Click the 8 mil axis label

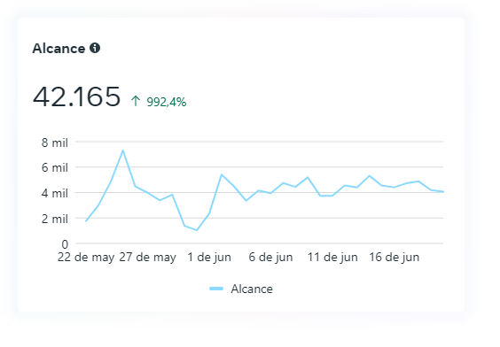55,143
